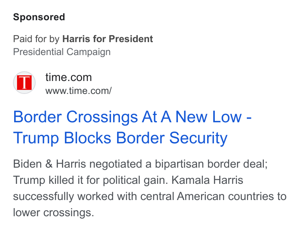The width and height of the screenshot is (308, 230).
Task: Click the words 'New Low' in headline
Action: click(x=208, y=117)
